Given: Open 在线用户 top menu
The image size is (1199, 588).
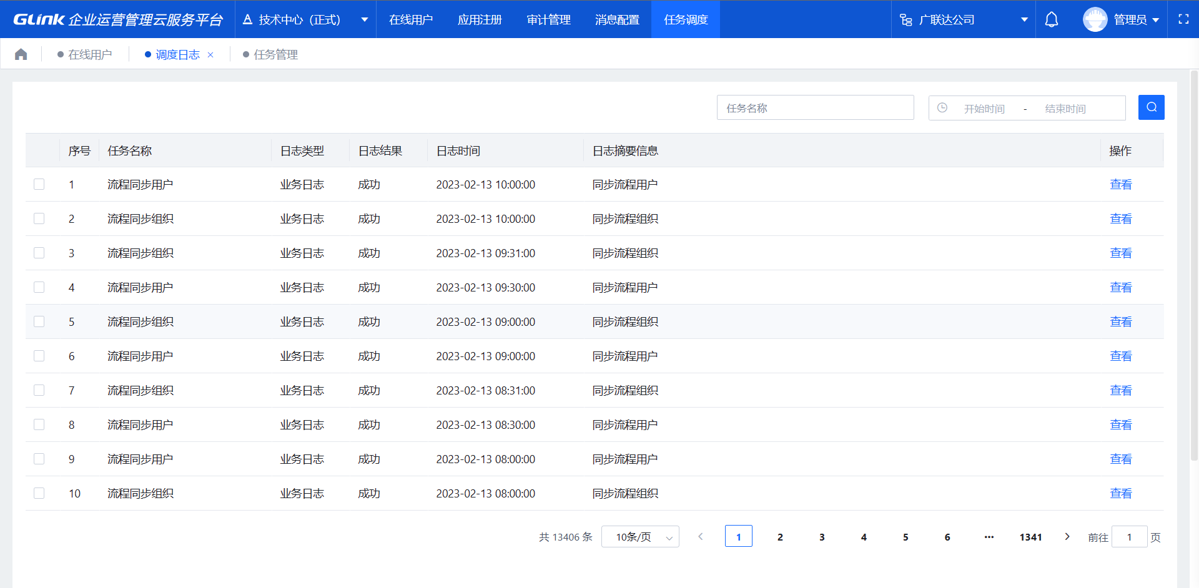Looking at the screenshot, I should point(411,19).
